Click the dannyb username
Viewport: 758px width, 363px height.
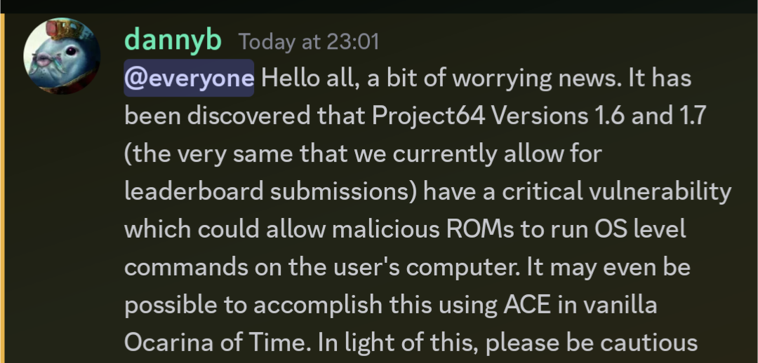(x=173, y=41)
